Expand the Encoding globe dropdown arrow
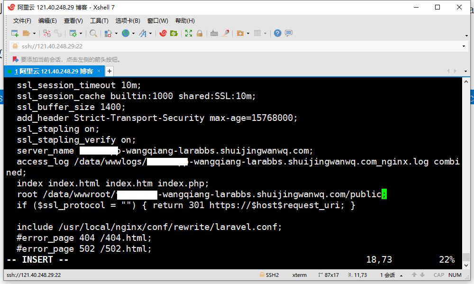 133,33
